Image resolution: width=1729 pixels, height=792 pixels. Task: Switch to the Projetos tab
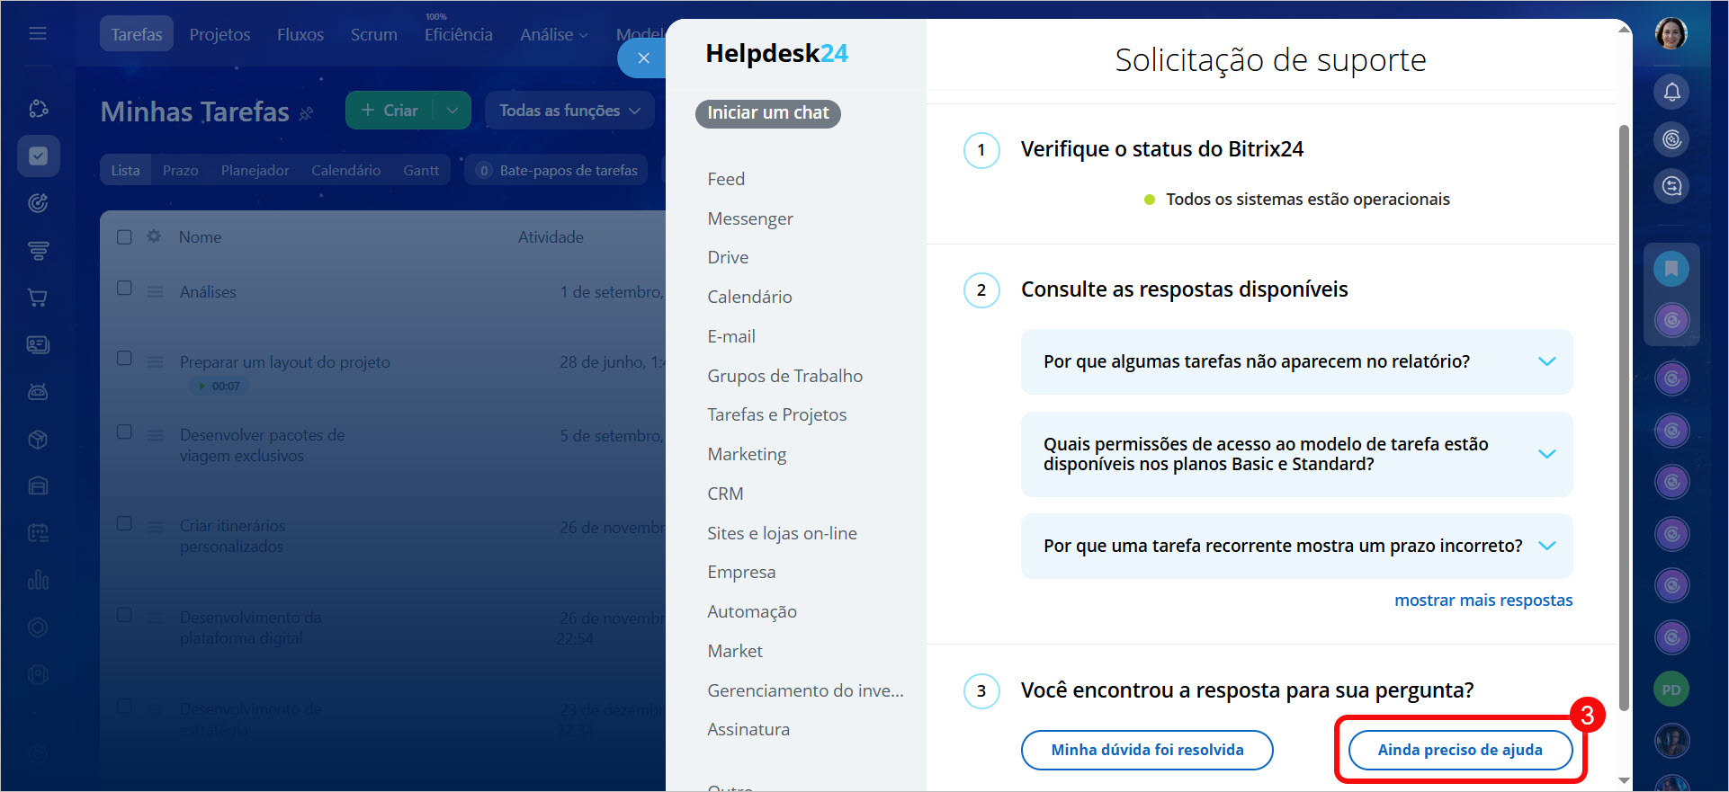(219, 34)
